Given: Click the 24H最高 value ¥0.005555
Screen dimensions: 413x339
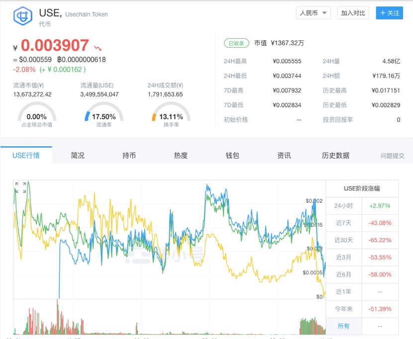Looking at the screenshot, I should (x=287, y=61).
